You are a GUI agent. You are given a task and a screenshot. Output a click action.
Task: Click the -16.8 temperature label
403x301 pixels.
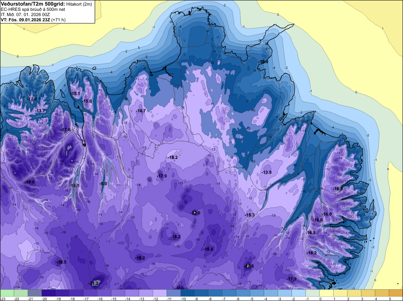click(310, 233)
